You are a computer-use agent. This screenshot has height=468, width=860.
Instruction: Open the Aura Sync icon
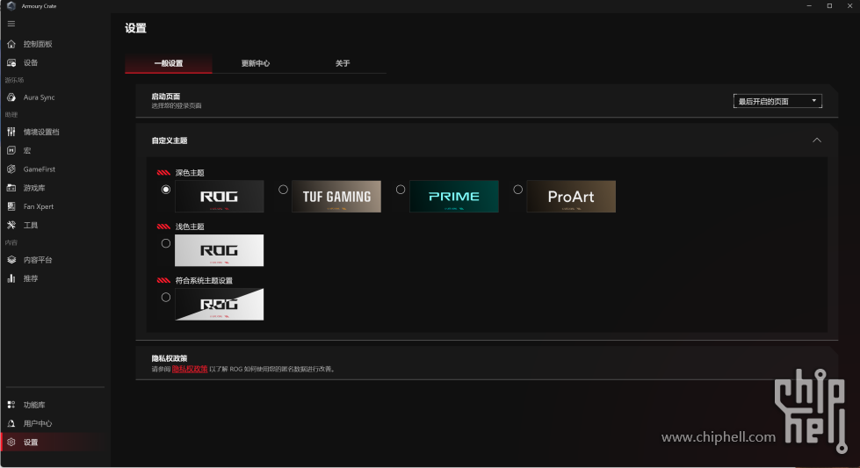pos(11,97)
